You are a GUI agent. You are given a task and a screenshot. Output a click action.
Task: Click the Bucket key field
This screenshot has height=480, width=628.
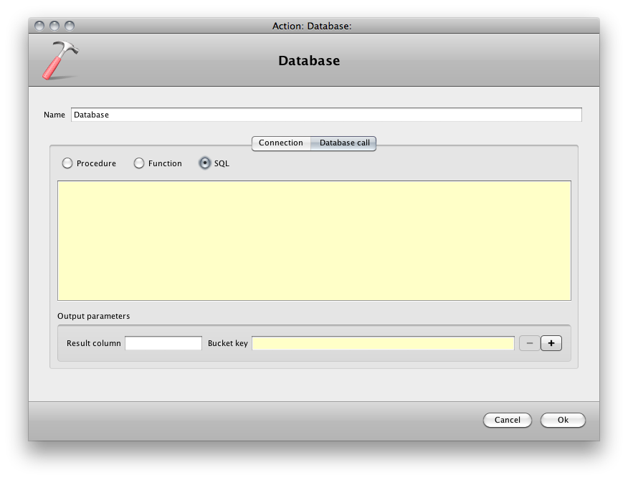[x=383, y=343]
